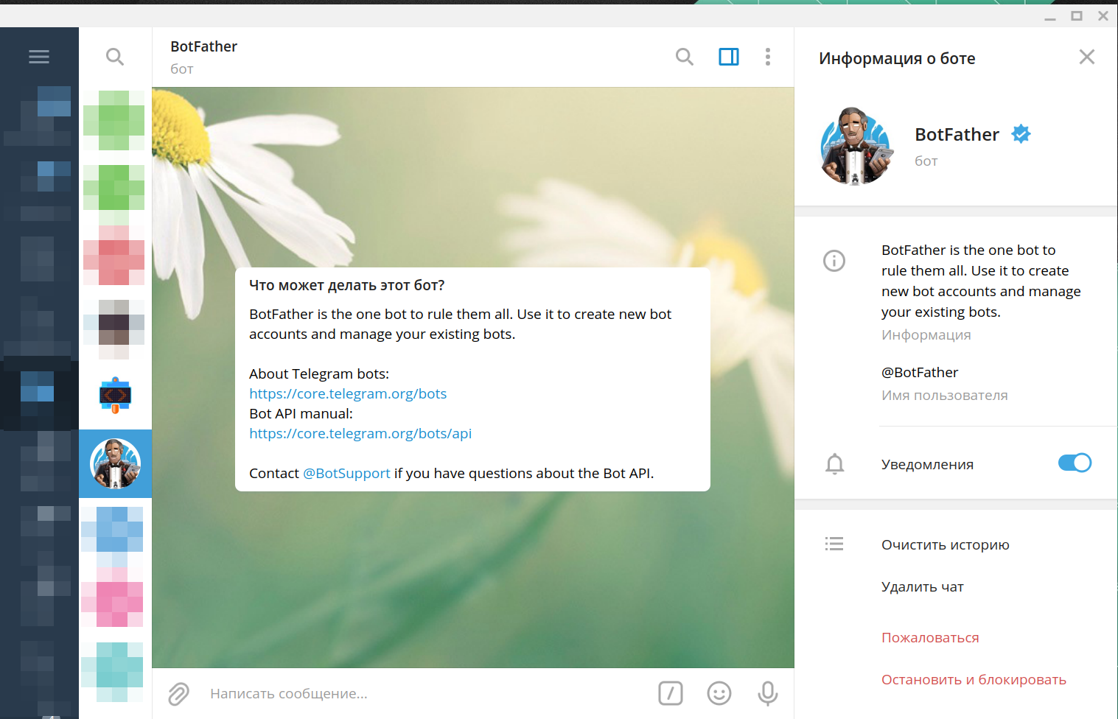Open the @BotSupport mention link
1118x719 pixels.
click(x=346, y=474)
